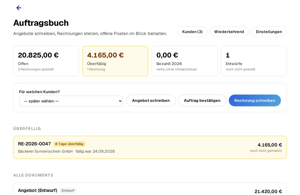Click the 'noch nicht gemahnt' status text

tap(266, 151)
